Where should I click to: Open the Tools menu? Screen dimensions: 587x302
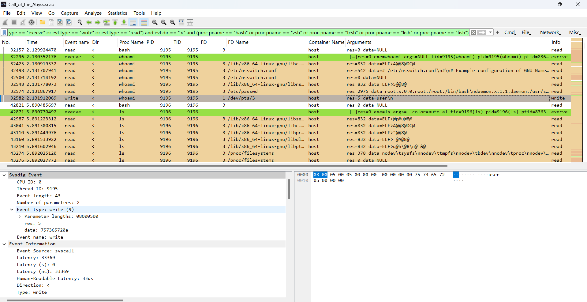coord(139,13)
